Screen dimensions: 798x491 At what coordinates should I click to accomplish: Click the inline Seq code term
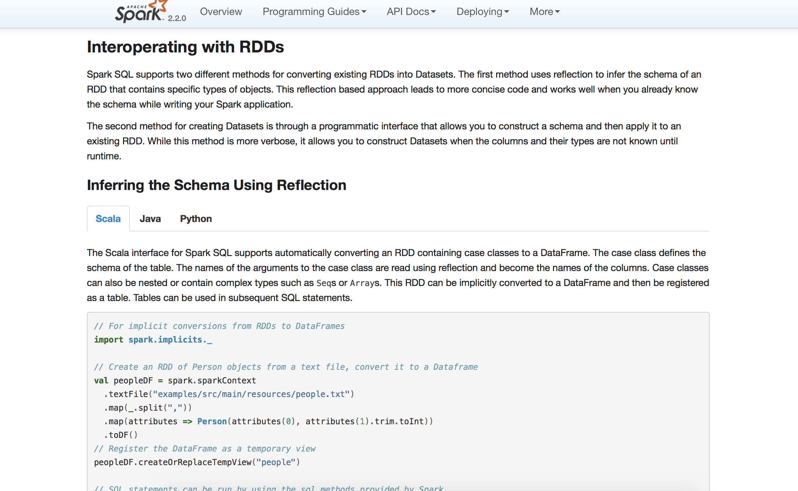[324, 283]
